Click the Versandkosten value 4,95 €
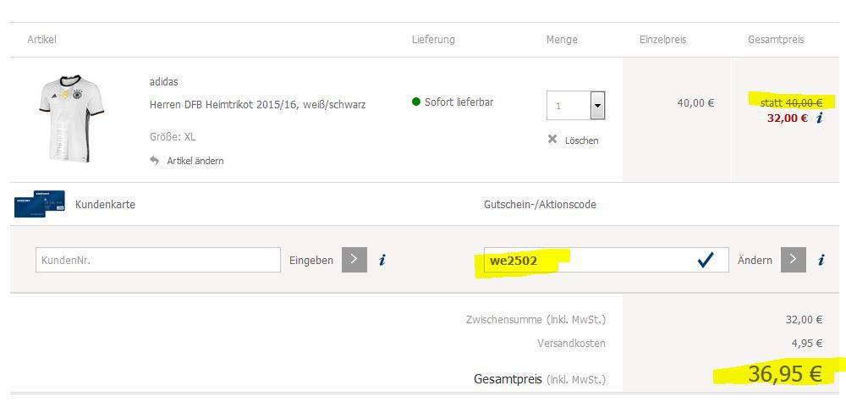Screen dimensions: 846x402 (806, 344)
